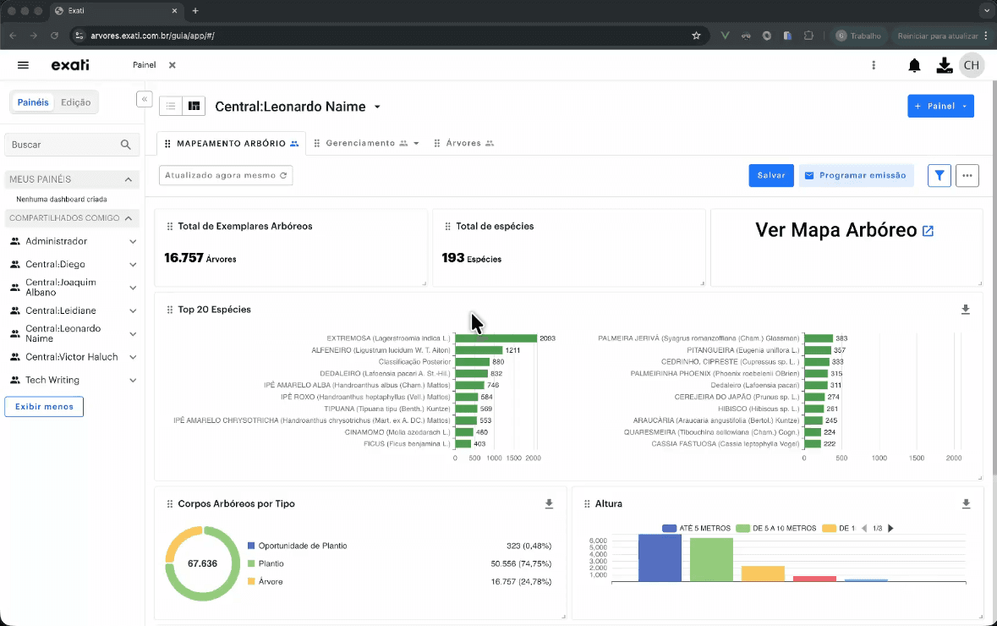Download the Corpos Arbóreos por Tipo chart
The image size is (997, 626).
(x=549, y=504)
